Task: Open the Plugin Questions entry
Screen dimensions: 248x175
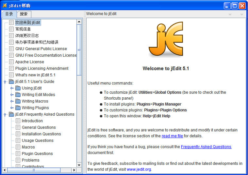Action: 37,154
